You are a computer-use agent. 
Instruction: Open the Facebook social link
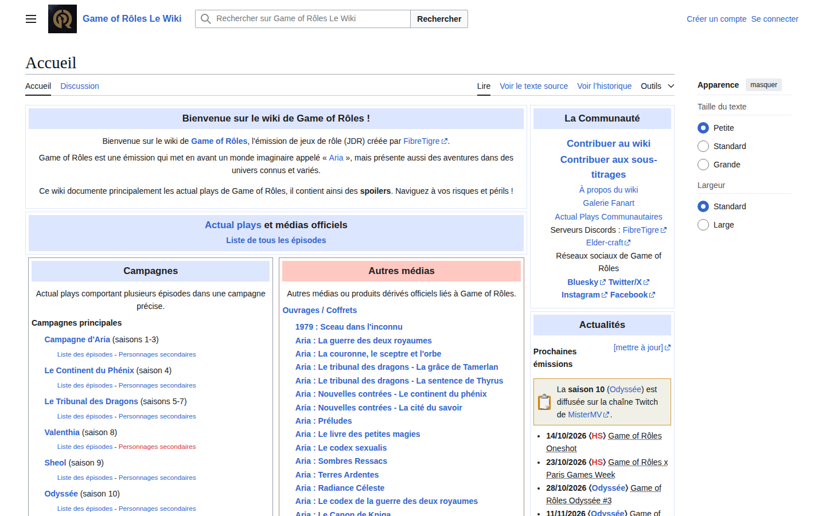coord(632,295)
